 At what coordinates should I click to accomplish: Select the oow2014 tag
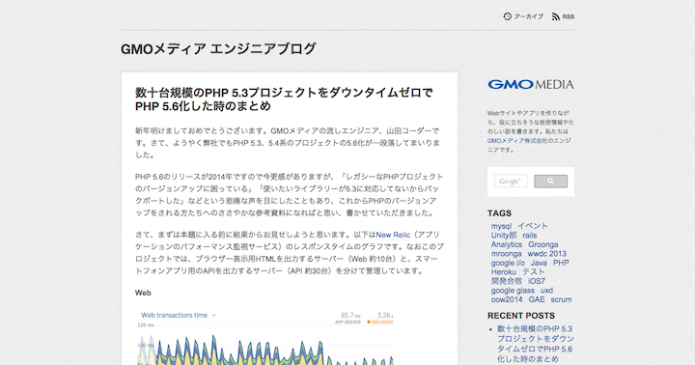coord(507,299)
